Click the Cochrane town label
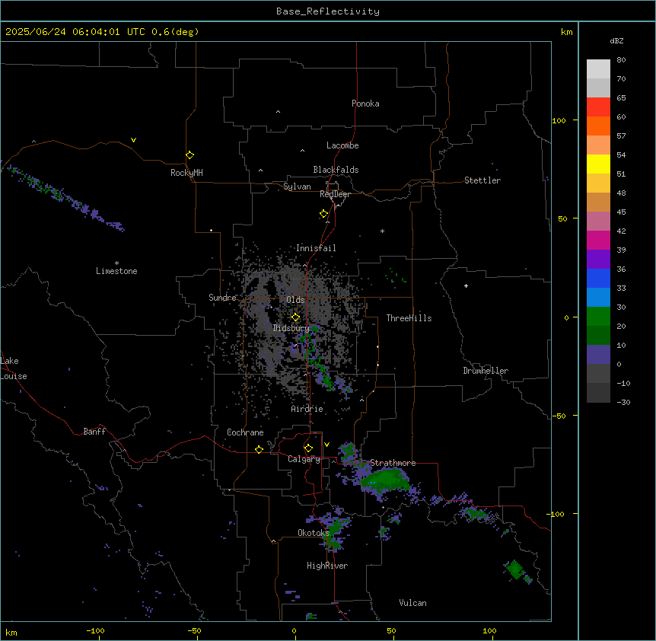 click(245, 432)
